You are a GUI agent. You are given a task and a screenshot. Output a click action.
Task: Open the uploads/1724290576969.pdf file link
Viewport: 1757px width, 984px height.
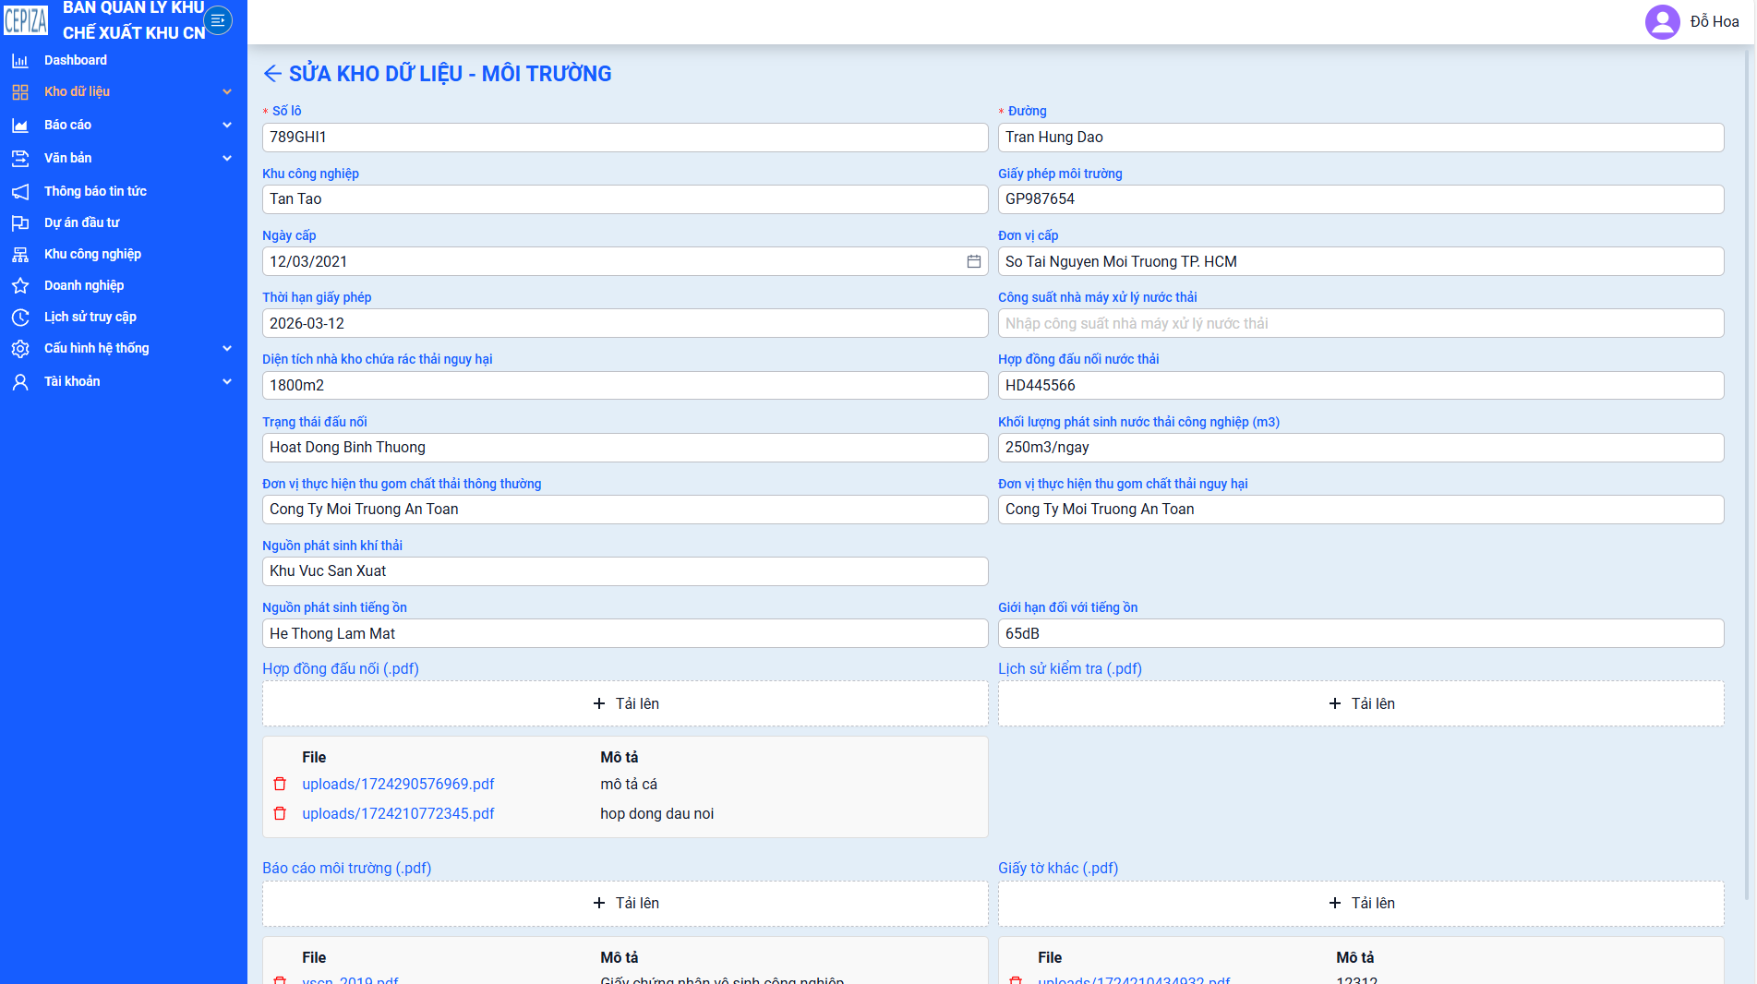pos(398,784)
